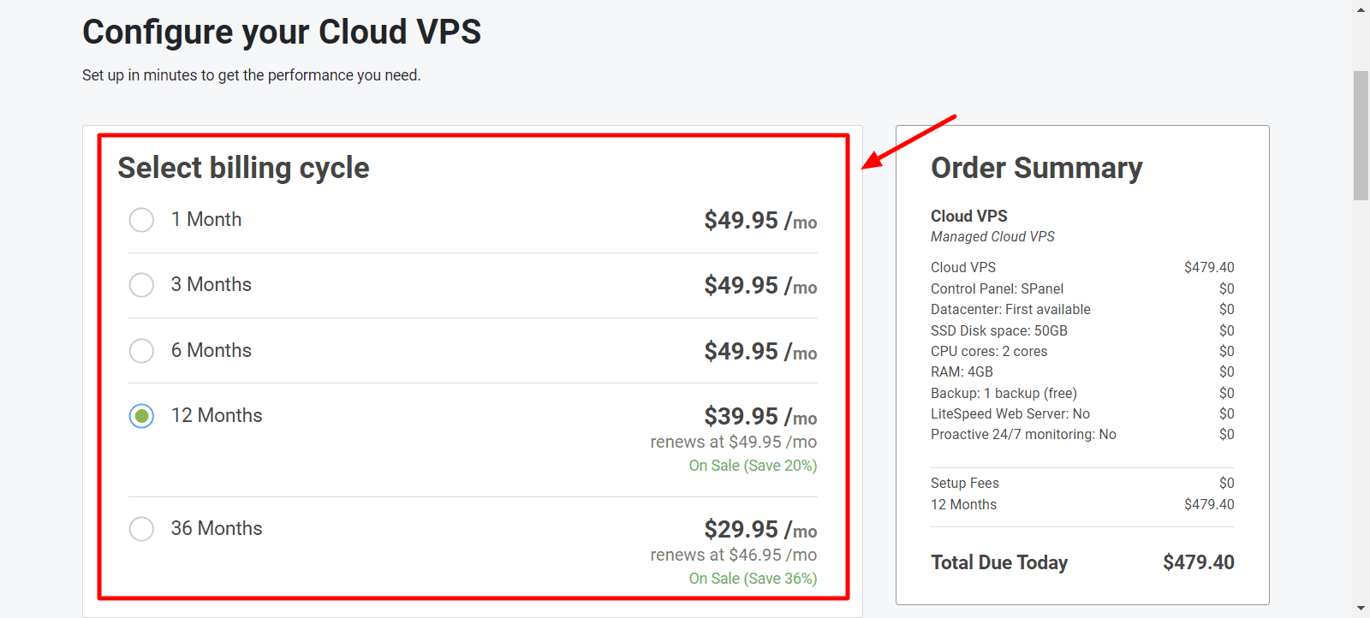Select the 1 Month billing radio button
Viewport: 1370px width, 618px height.
[141, 220]
